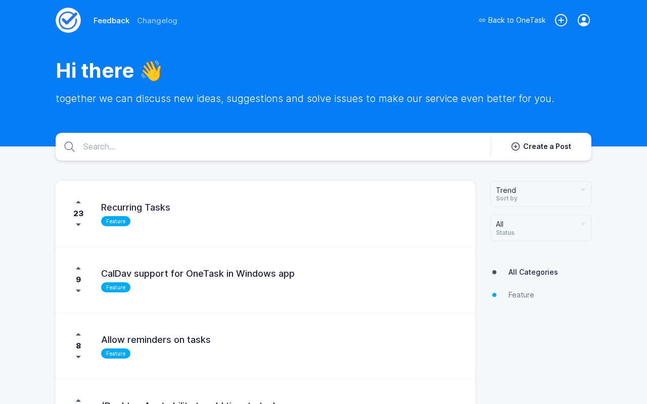647x404 pixels.
Task: Focus the Search input field
Action: point(283,146)
